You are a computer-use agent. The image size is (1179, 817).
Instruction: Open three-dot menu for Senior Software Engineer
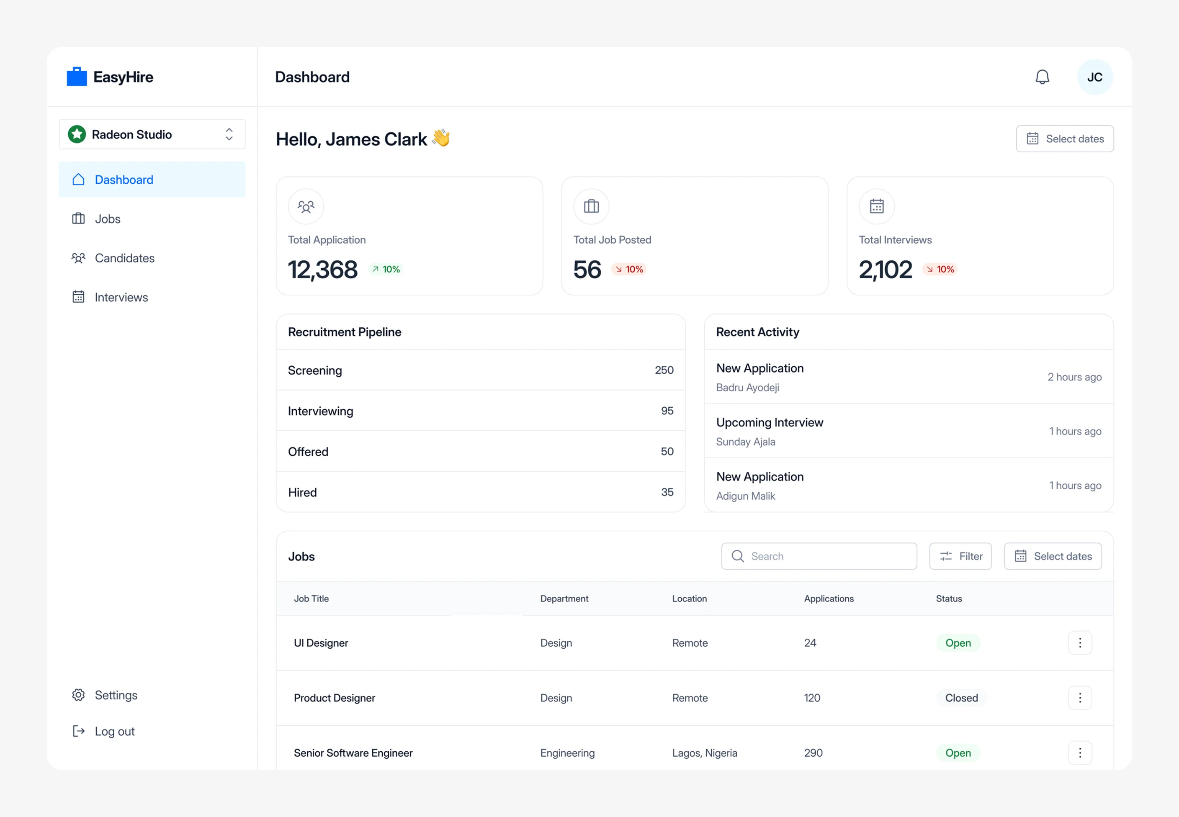click(x=1080, y=753)
